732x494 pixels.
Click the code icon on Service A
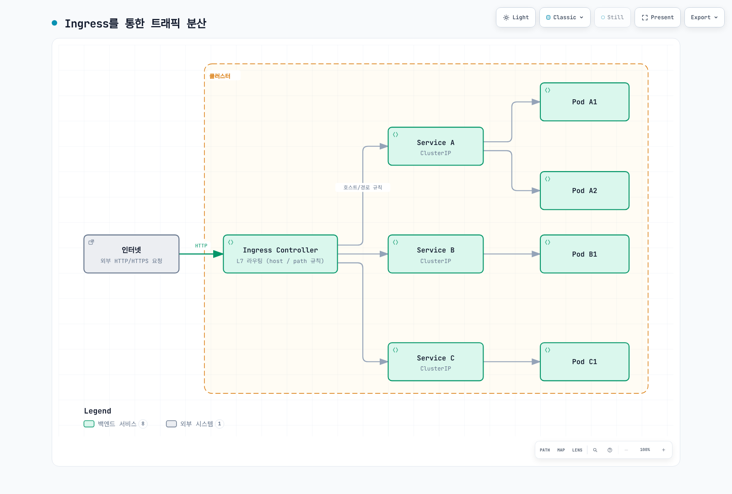click(395, 134)
